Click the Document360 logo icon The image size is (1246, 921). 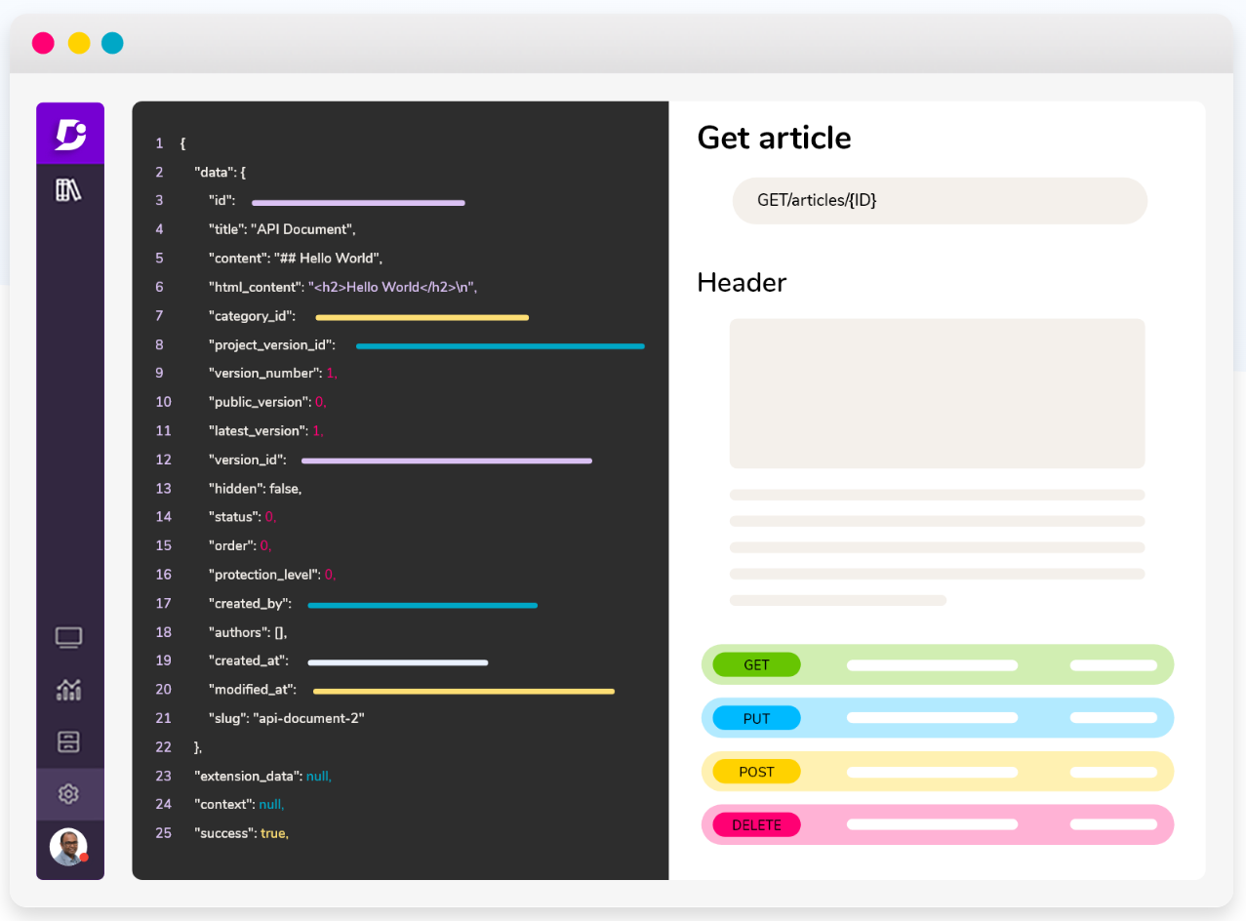[x=69, y=134]
